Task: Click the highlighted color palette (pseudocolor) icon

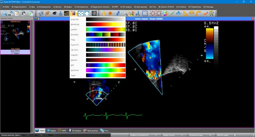Action: coord(73,13)
